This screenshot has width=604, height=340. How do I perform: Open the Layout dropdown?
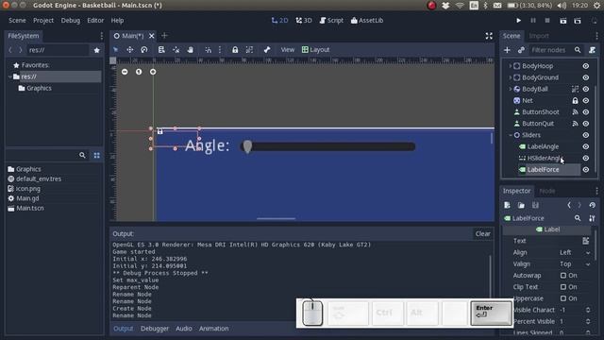click(x=315, y=50)
